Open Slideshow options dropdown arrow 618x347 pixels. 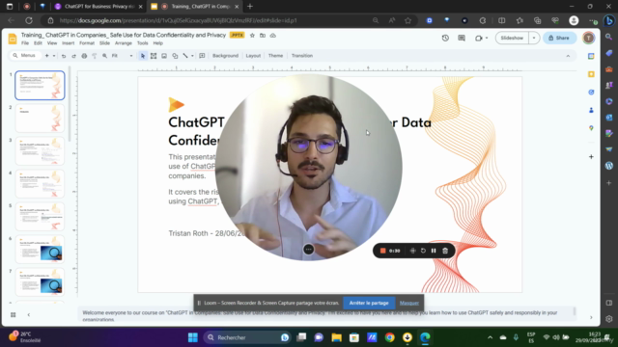pyautogui.click(x=534, y=39)
